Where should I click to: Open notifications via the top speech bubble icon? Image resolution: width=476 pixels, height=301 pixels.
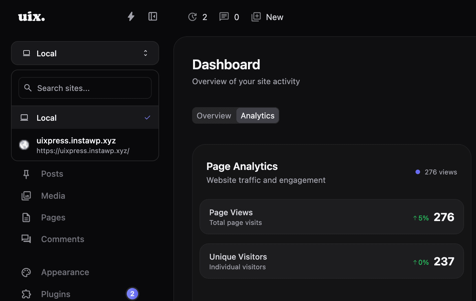pos(224,17)
